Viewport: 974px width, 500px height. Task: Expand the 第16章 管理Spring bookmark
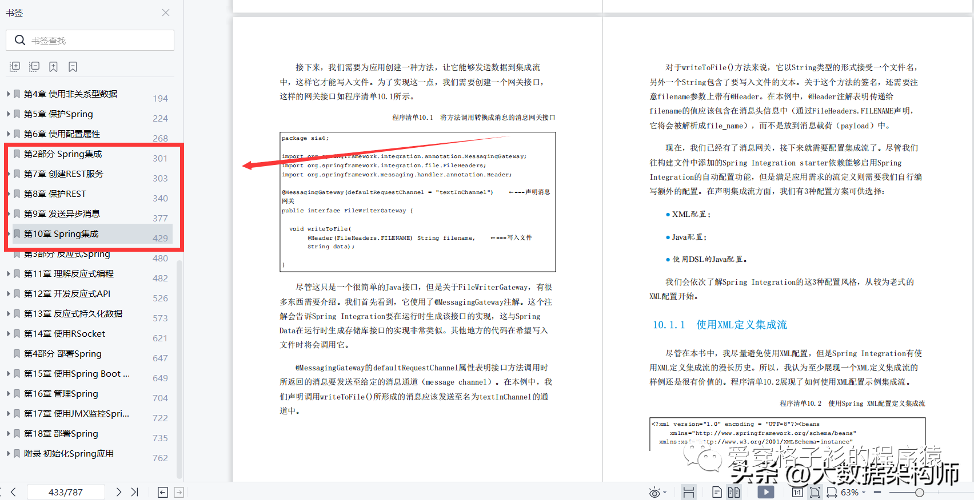pos(8,393)
